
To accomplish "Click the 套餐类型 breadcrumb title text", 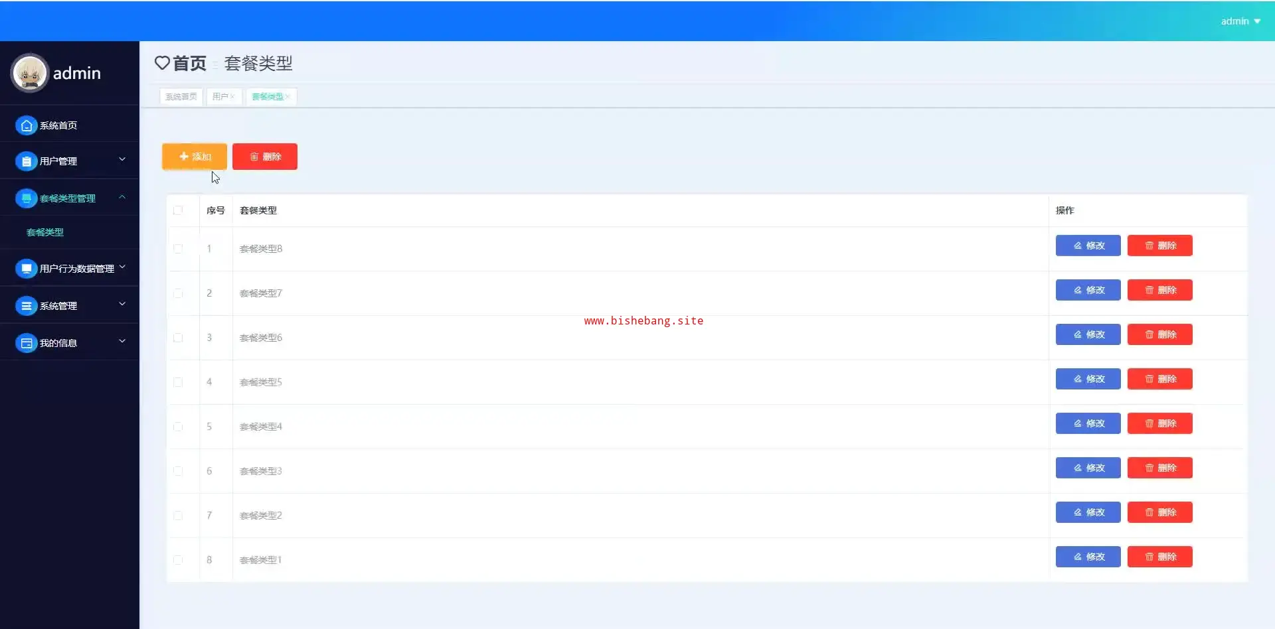I will [258, 63].
